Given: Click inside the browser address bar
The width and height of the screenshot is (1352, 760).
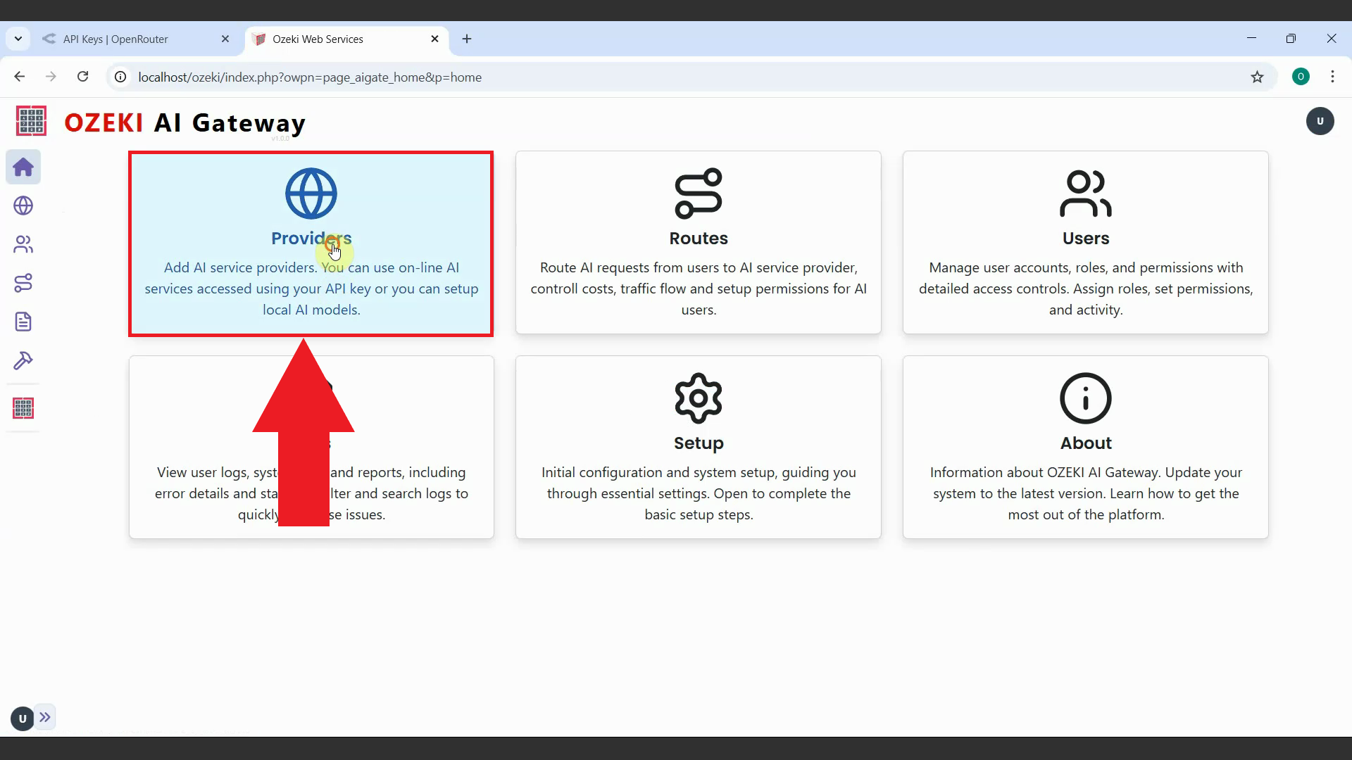Looking at the screenshot, I should coord(493,77).
